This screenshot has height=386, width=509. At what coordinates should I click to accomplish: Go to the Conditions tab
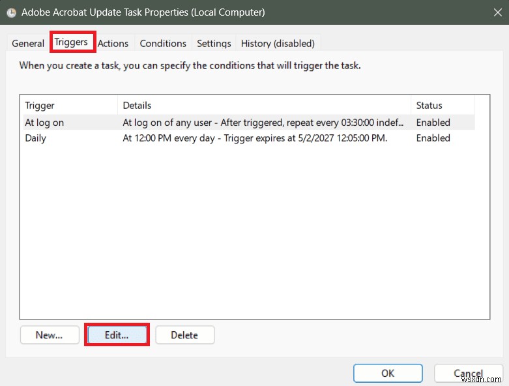(163, 43)
